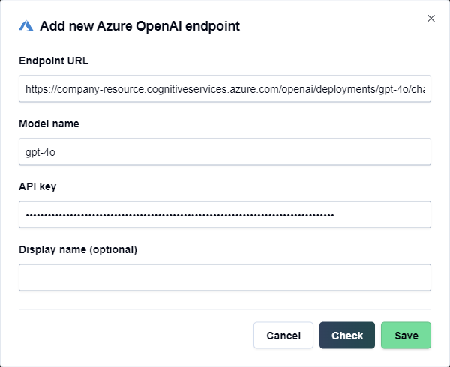
Task: Select the API key password field
Action: pos(224,214)
